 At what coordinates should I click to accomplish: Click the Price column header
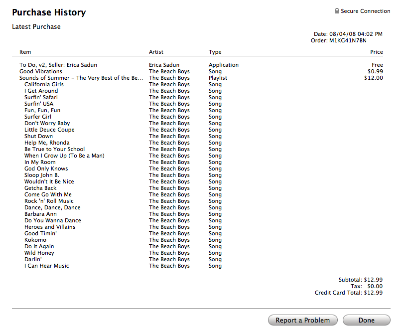click(377, 52)
